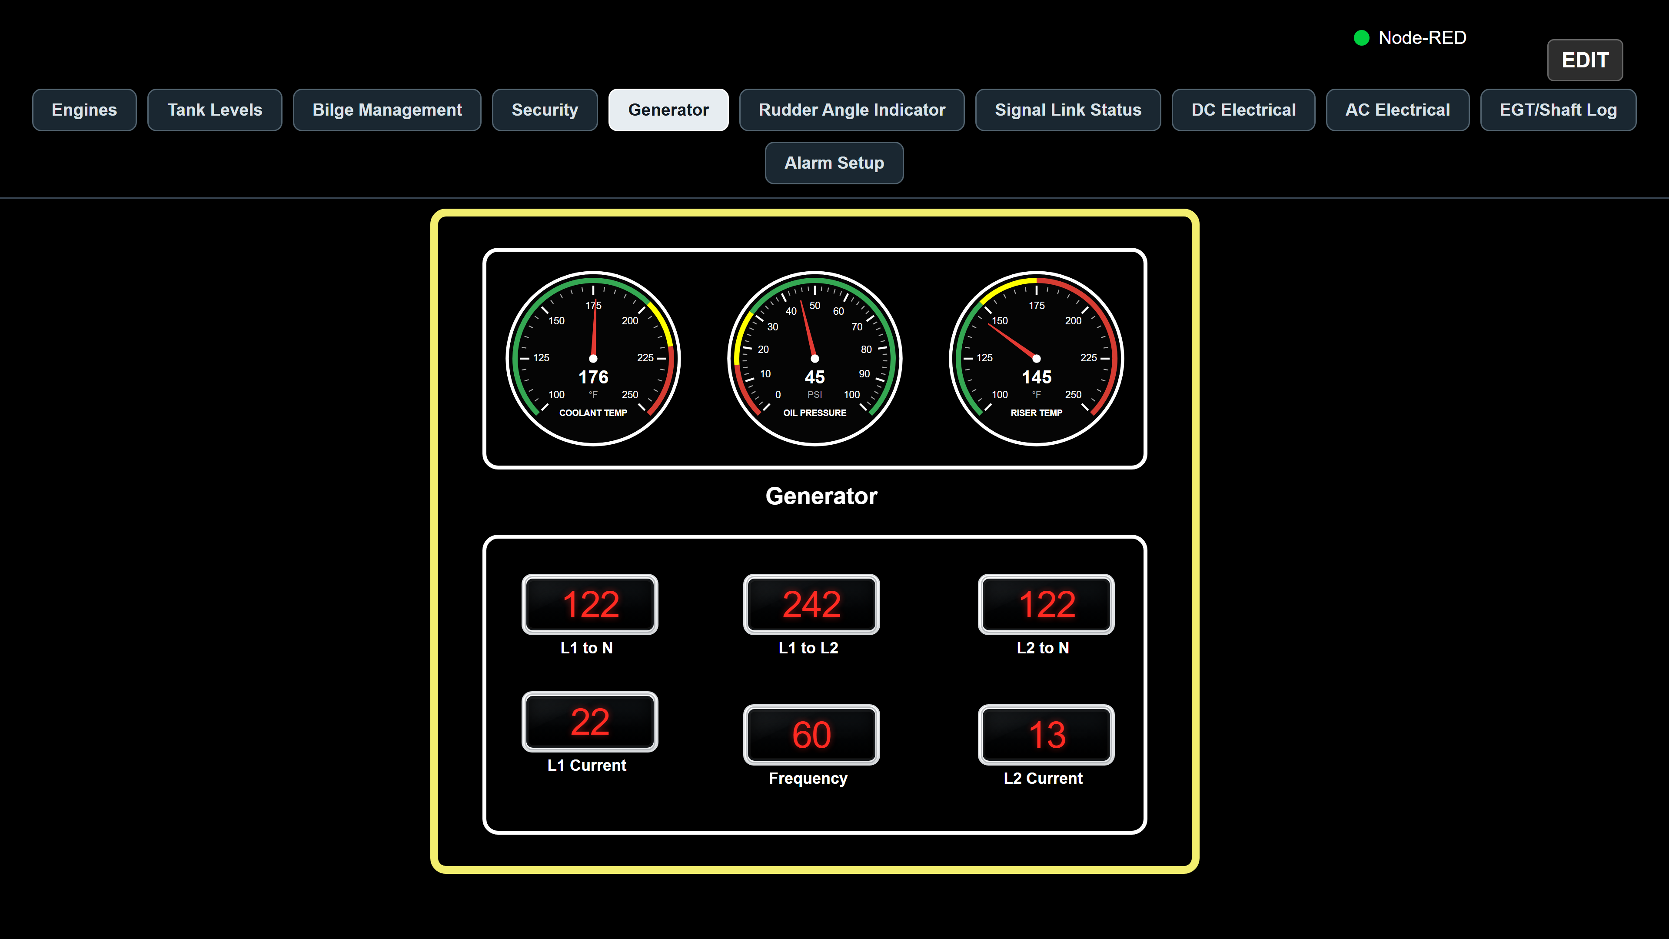Click the 145 riser temperature value
The width and height of the screenshot is (1669, 939).
pos(1036,377)
